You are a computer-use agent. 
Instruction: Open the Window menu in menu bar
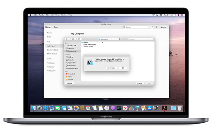tap(64, 15)
